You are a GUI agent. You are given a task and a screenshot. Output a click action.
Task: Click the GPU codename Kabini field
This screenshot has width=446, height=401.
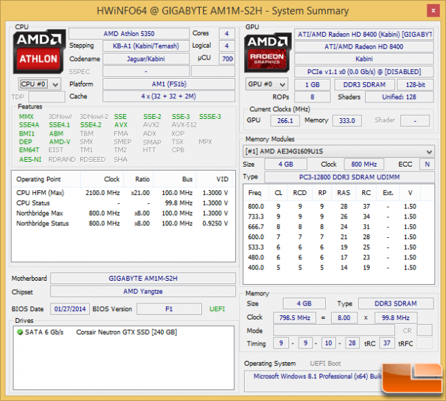click(x=364, y=59)
